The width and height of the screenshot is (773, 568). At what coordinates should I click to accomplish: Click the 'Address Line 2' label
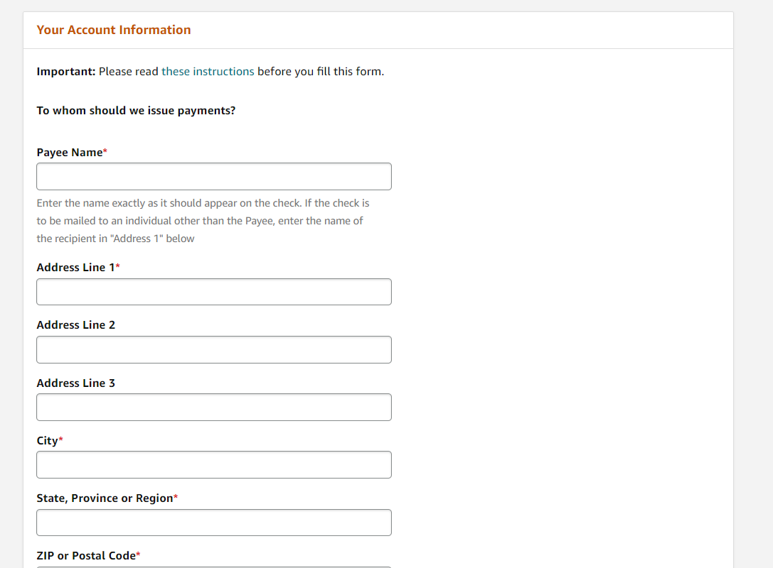75,325
